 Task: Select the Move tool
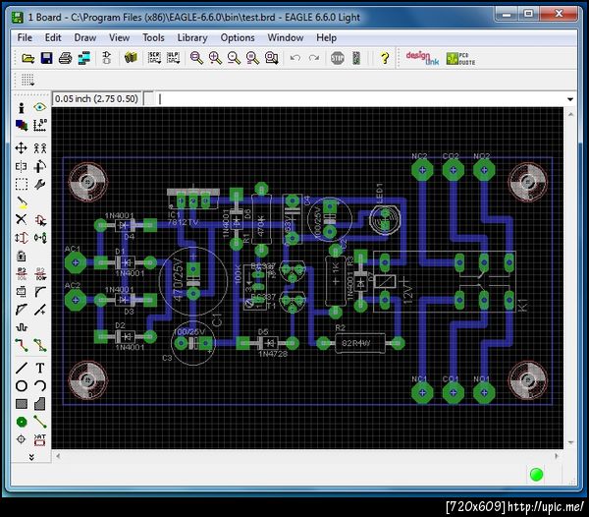(21, 147)
